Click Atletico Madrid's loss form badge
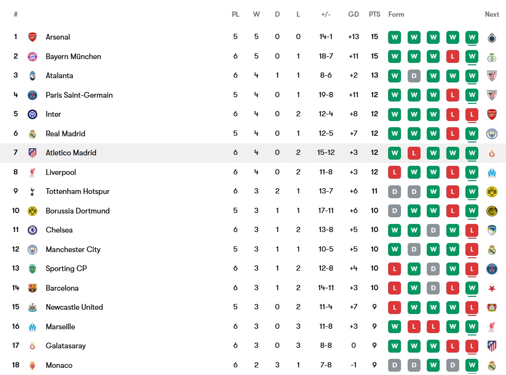 (x=414, y=153)
